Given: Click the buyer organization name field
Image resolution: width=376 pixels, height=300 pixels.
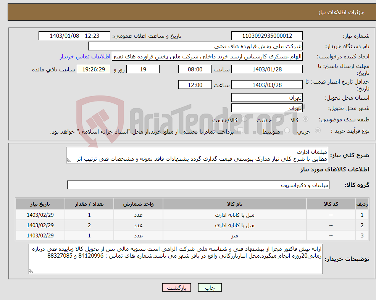Looking at the screenshot, I should (x=195, y=46).
